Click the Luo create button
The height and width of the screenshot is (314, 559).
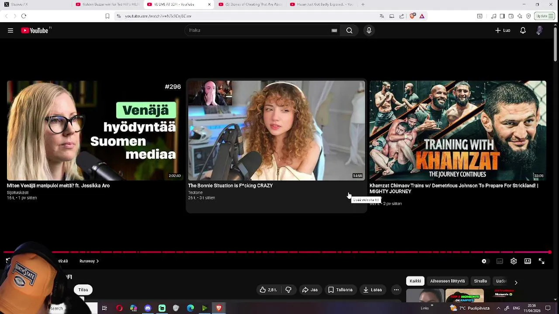(503, 31)
